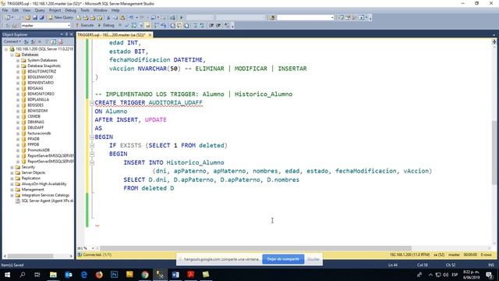This screenshot has width=499, height=281.
Task: Open the File menu
Action: coord(5,10)
